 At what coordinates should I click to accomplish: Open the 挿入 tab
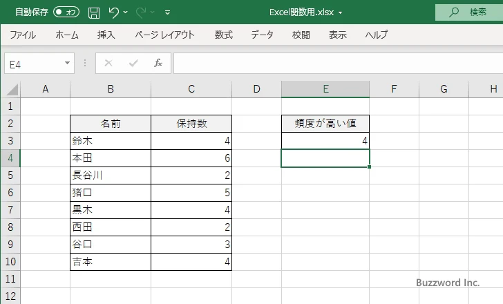[x=106, y=35]
